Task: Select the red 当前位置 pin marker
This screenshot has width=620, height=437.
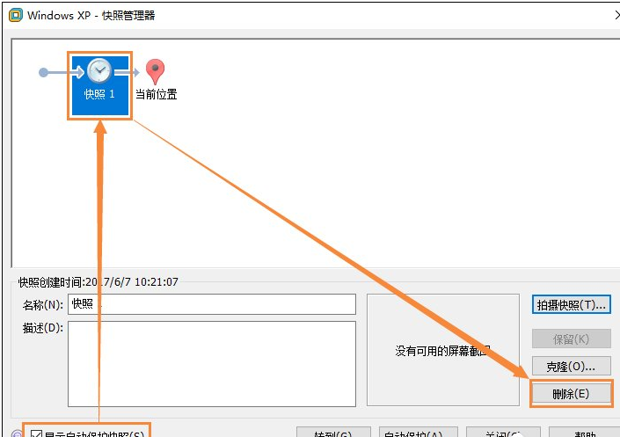Action: pyautogui.click(x=155, y=71)
